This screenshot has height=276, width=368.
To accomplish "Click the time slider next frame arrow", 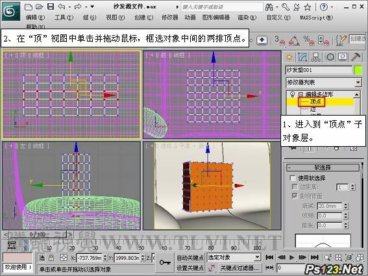I will click(x=70, y=234).
